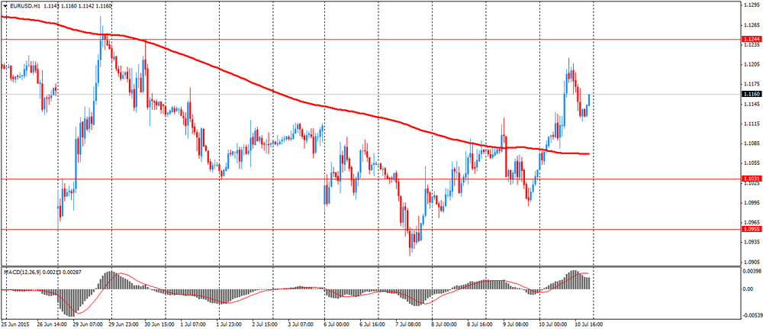This screenshot has width=763, height=329.
Task: Click the EURUSD,H1 chart title text
Action: [26, 6]
